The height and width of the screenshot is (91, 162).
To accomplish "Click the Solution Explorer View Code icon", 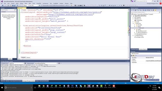I will (x=151, y=10).
